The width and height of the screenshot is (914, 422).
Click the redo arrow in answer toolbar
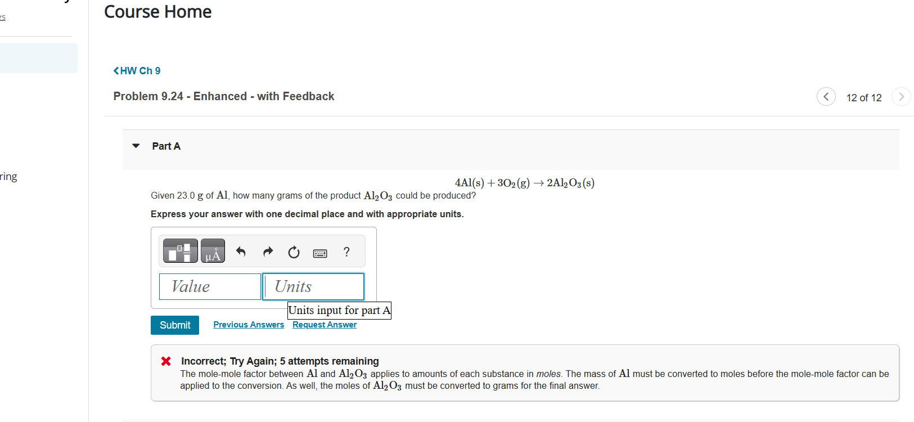[267, 252]
